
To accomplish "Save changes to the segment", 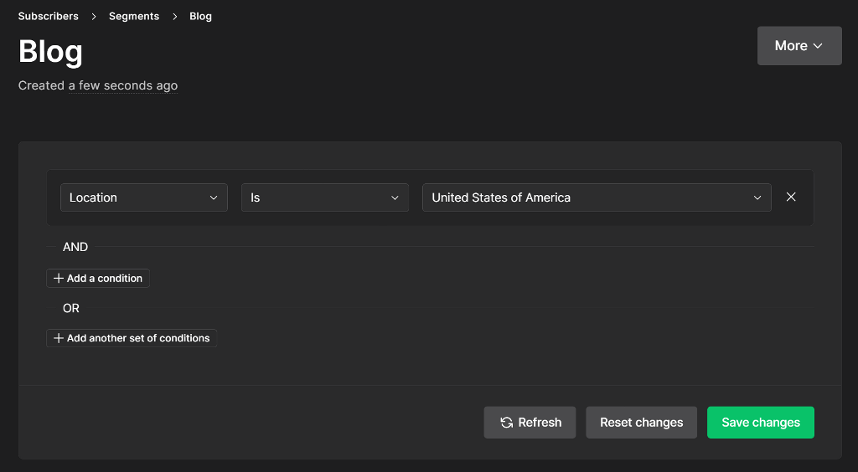I will click(x=760, y=423).
